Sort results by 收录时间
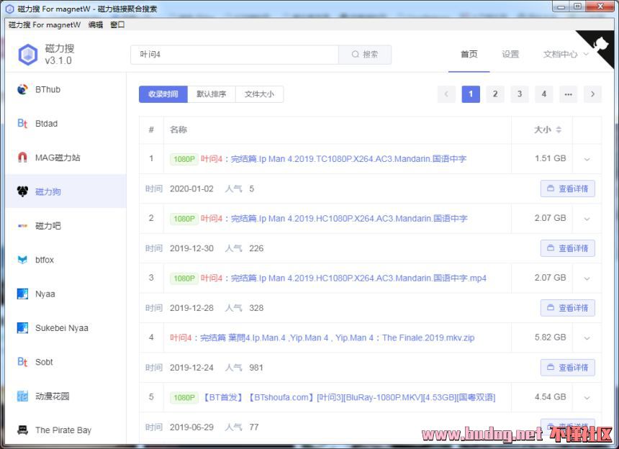 [x=163, y=94]
